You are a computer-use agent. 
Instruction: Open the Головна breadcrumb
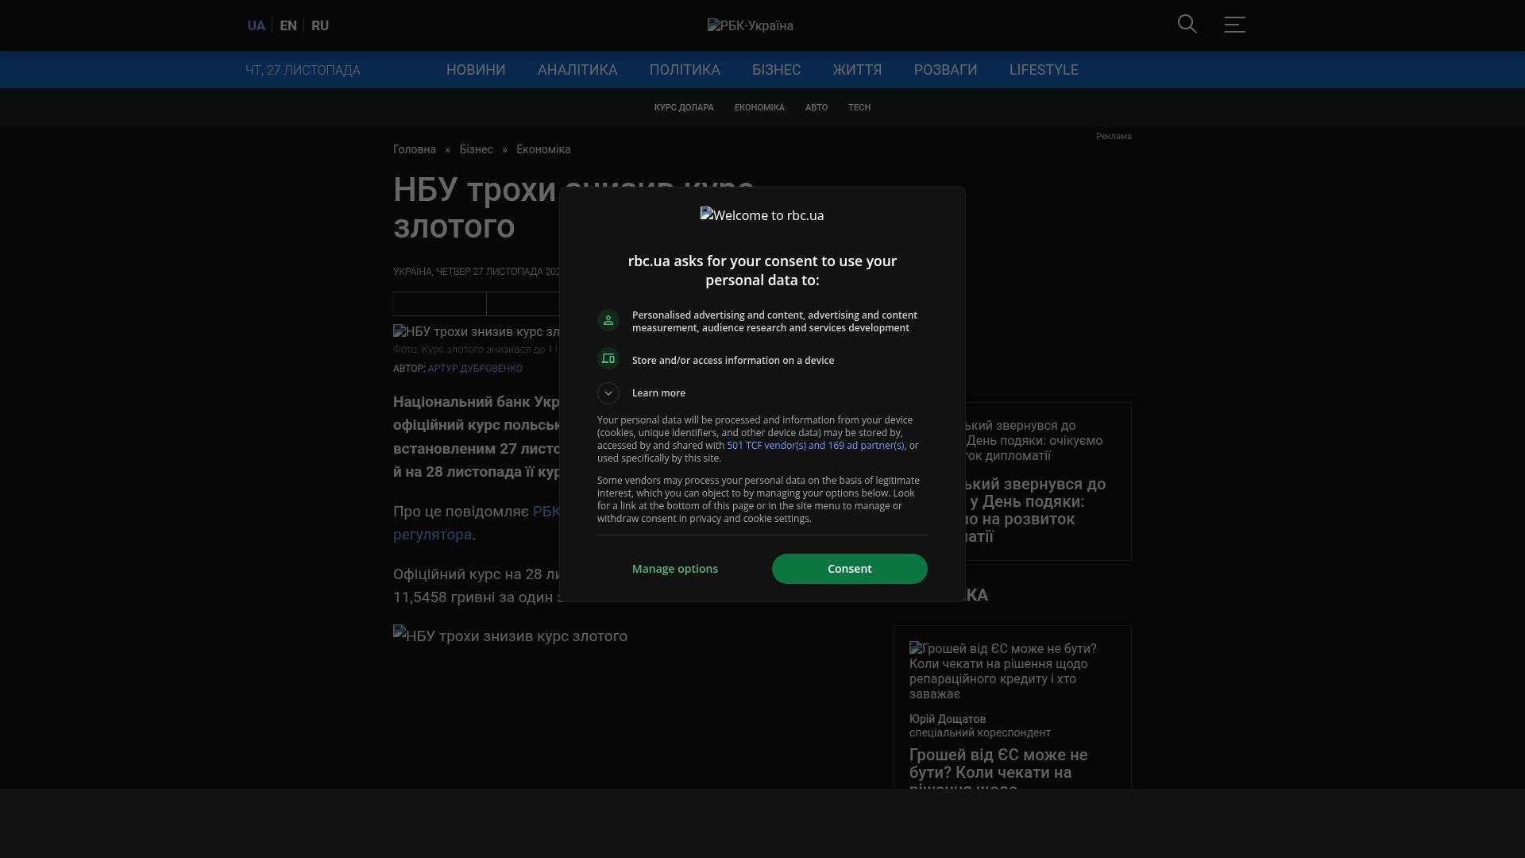[414, 149]
